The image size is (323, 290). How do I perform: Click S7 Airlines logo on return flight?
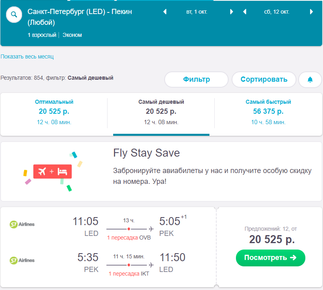[x=22, y=260]
